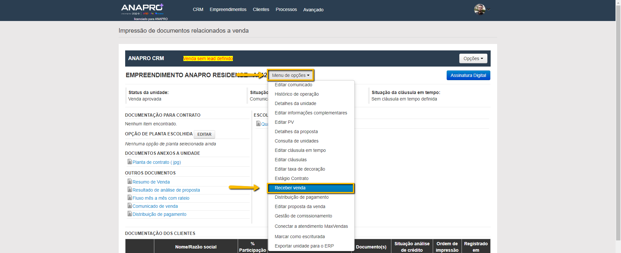Expand the Opções dropdown button
Screen dimensions: 621x253
(x=473, y=58)
